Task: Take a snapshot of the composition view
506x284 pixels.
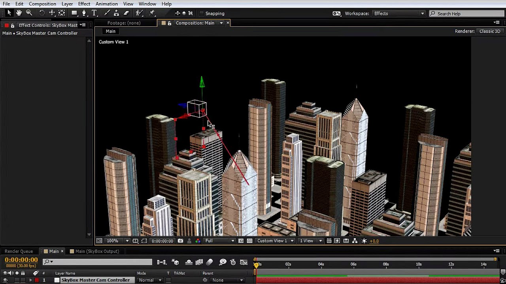Action: pos(180,241)
